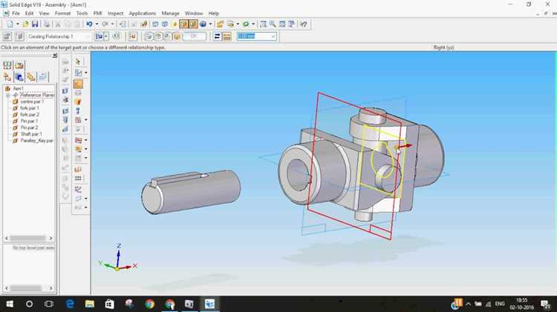Click the Open folder icon in toolbar
The width and height of the screenshot is (557, 312).
click(x=25, y=24)
